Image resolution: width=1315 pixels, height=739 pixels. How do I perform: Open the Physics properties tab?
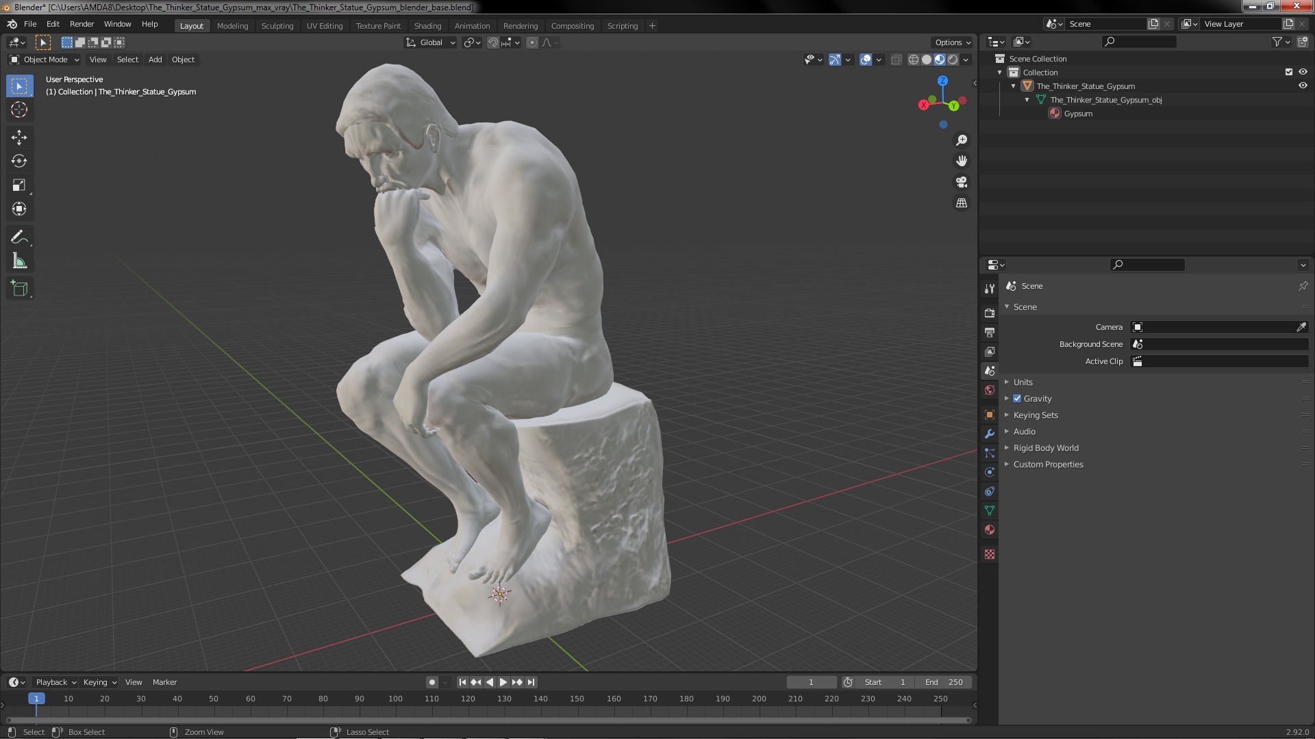pyautogui.click(x=989, y=472)
